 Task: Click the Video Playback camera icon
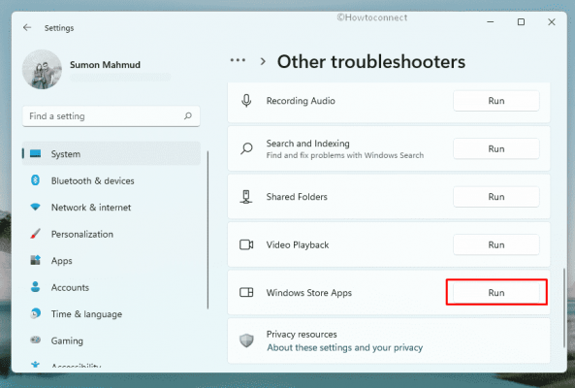246,244
